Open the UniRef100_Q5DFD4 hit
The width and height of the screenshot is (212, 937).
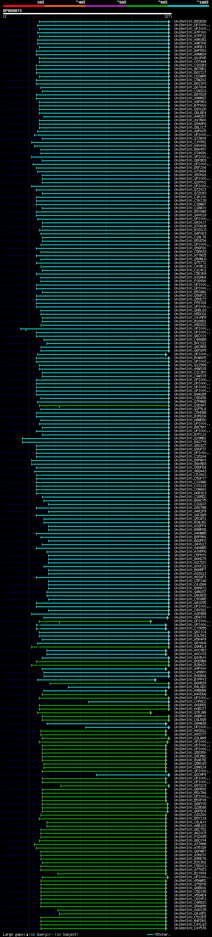(190, 467)
